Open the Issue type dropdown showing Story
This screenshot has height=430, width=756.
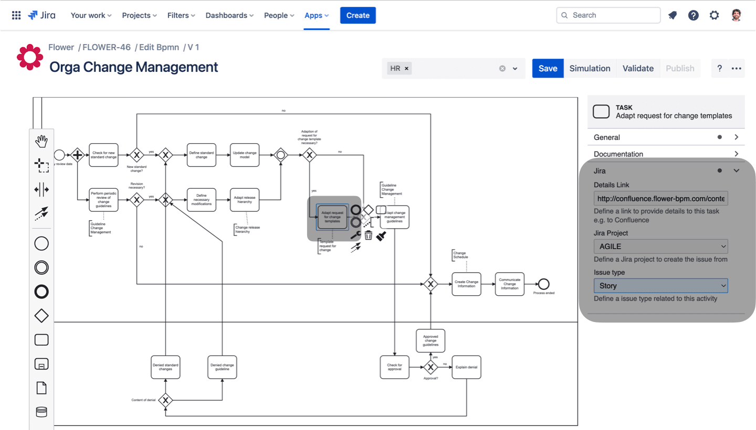(x=660, y=286)
